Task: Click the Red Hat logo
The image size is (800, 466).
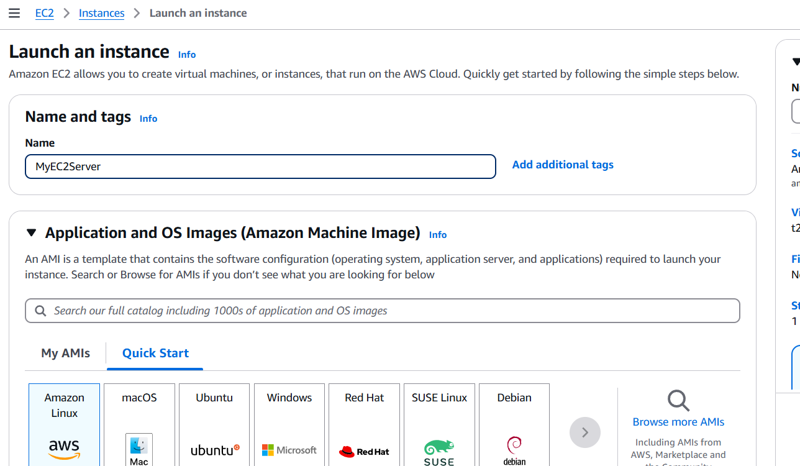Action: [364, 451]
